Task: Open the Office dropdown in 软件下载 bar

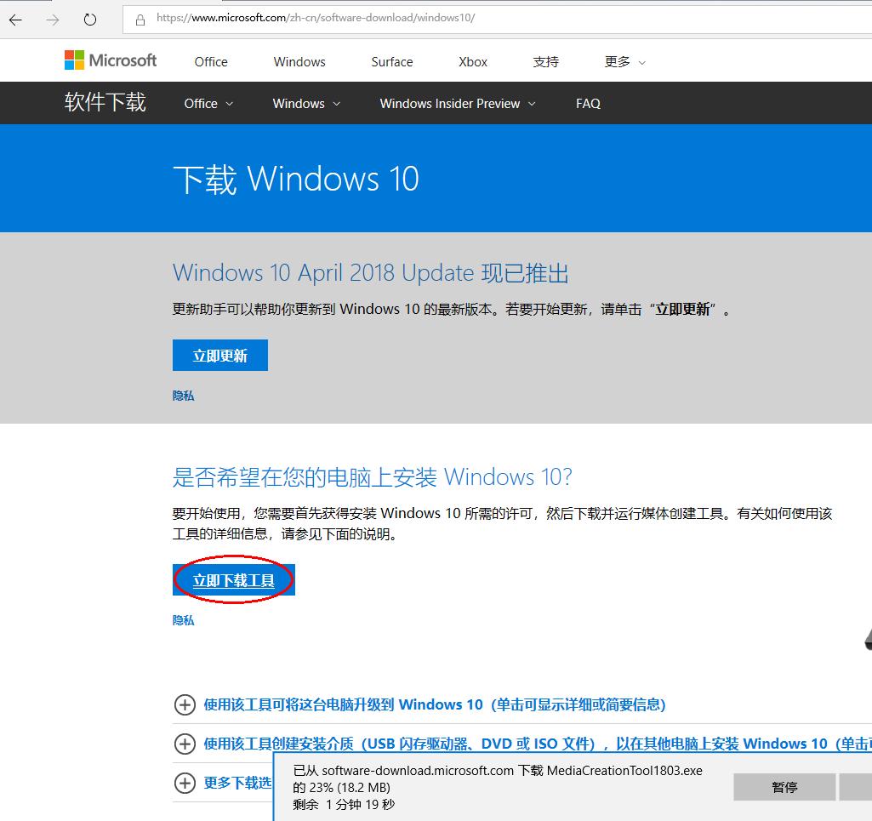Action: [x=207, y=103]
